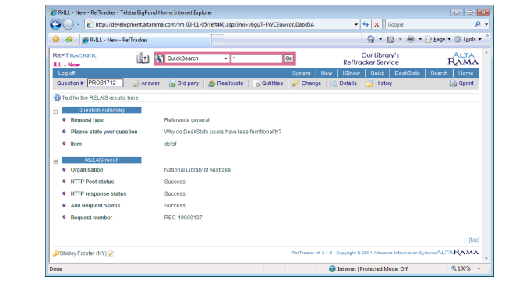Click the Answer toolbar item

tap(146, 83)
